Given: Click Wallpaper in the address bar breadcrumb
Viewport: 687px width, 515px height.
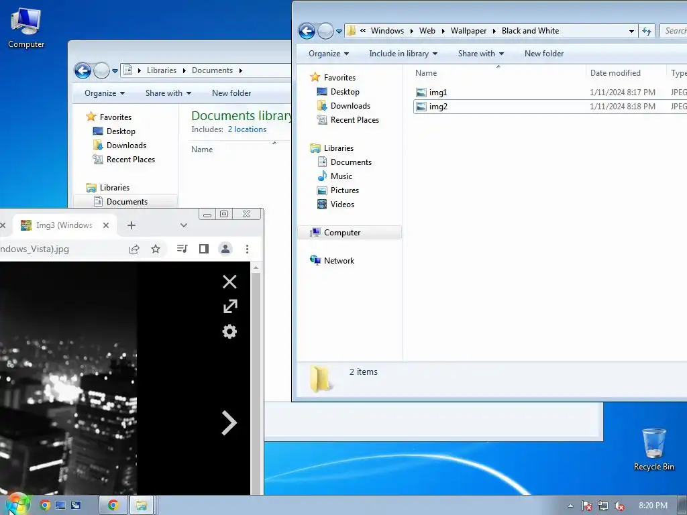Looking at the screenshot, I should [x=468, y=31].
